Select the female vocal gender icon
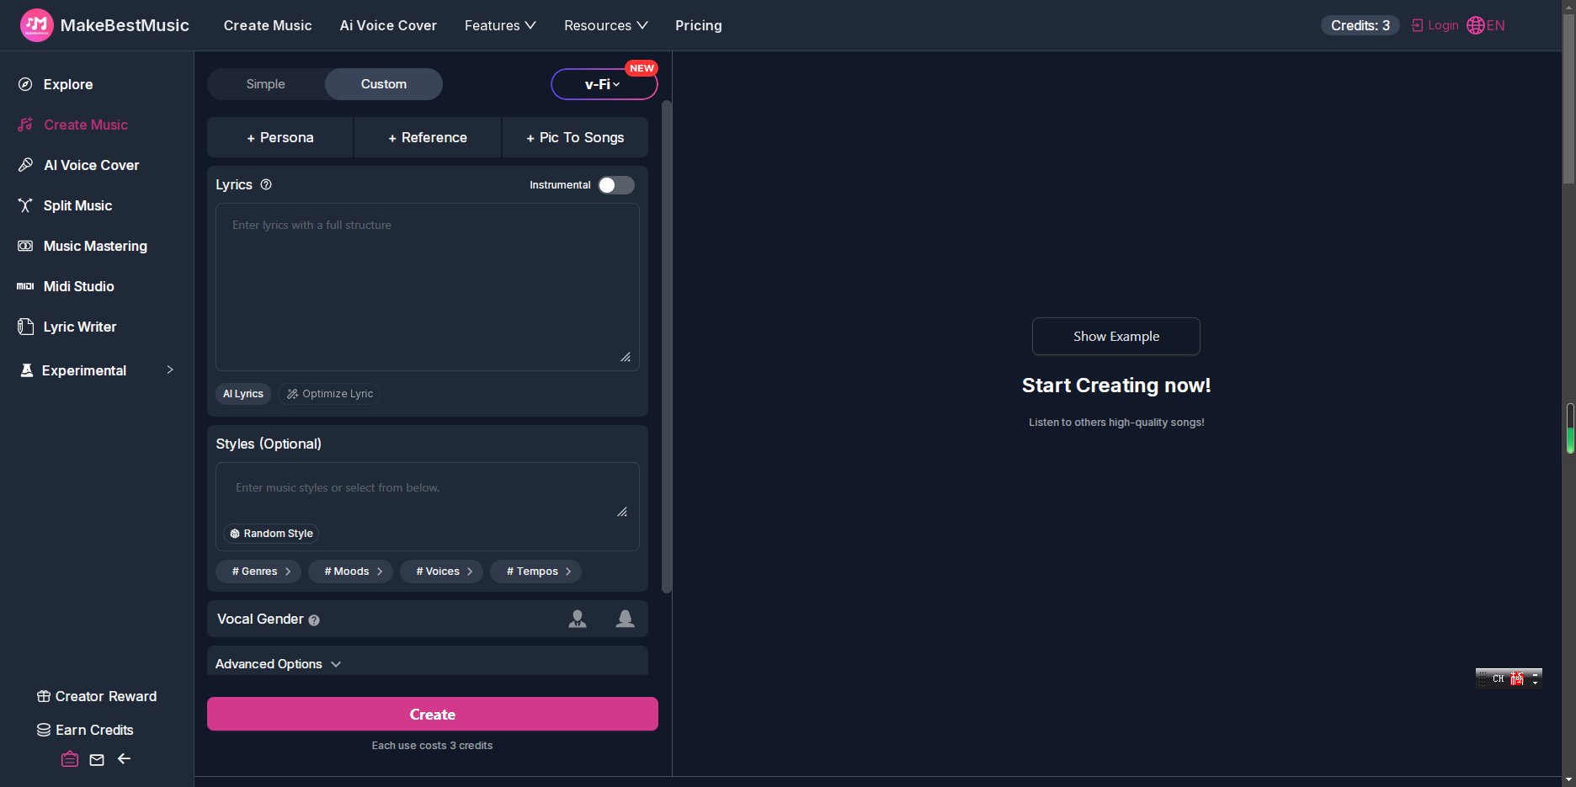The height and width of the screenshot is (787, 1576). (625, 619)
